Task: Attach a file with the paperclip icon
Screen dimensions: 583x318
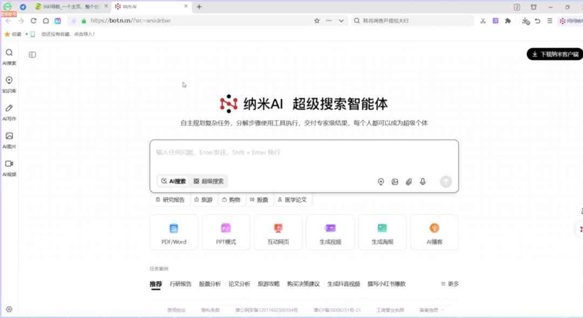Action: [409, 182]
